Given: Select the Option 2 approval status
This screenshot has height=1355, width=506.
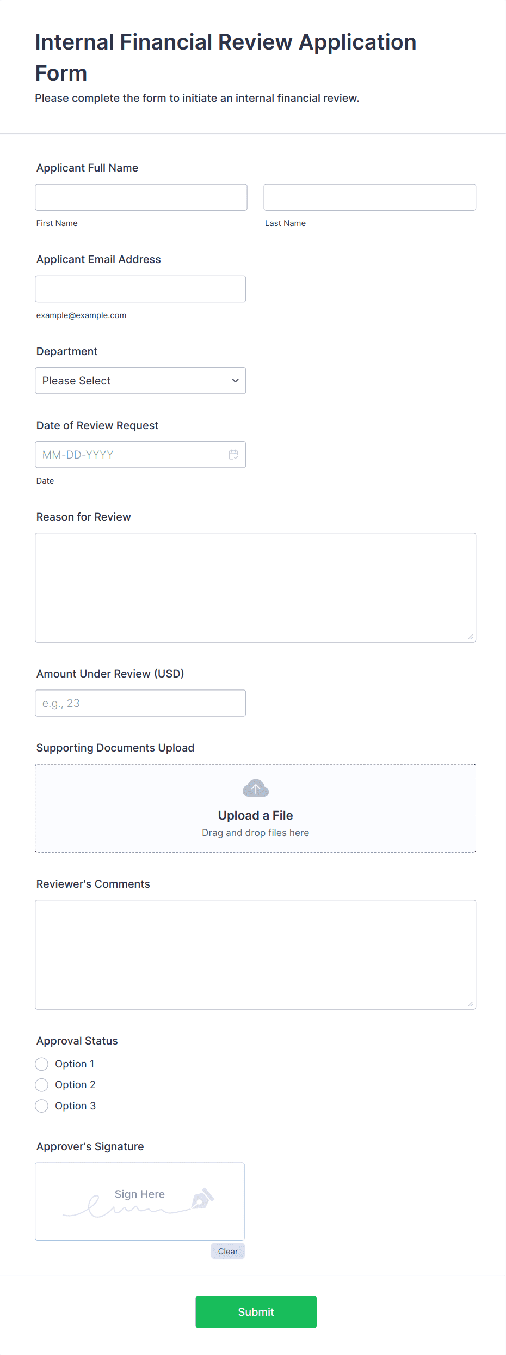Looking at the screenshot, I should (x=41, y=1084).
